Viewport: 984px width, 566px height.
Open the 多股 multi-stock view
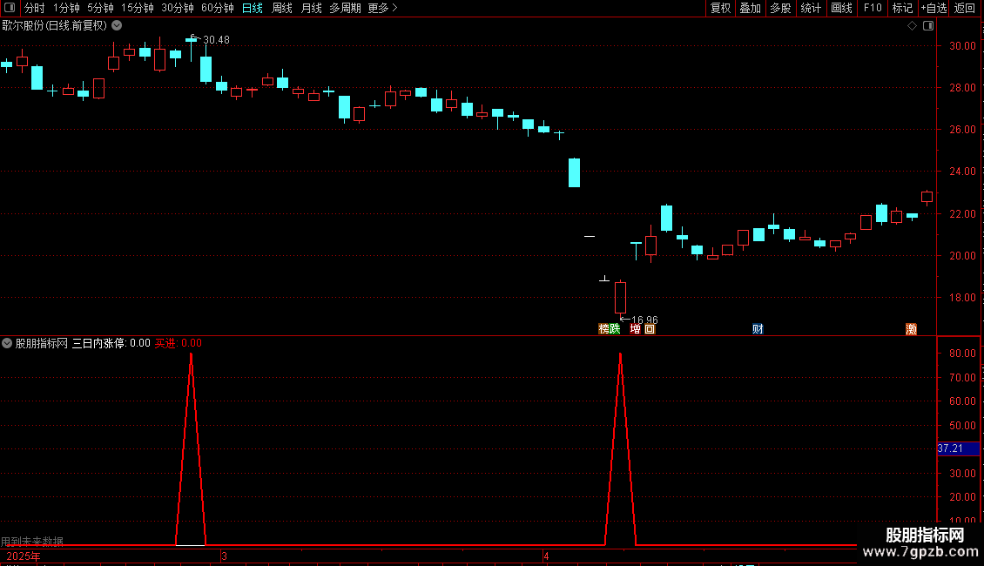780,8
